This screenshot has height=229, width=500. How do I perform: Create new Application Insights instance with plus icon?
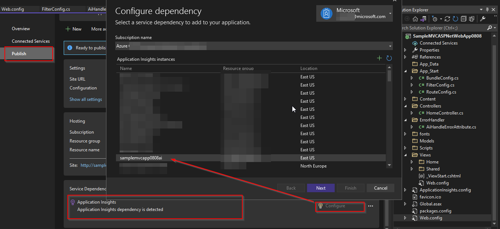[379, 58]
